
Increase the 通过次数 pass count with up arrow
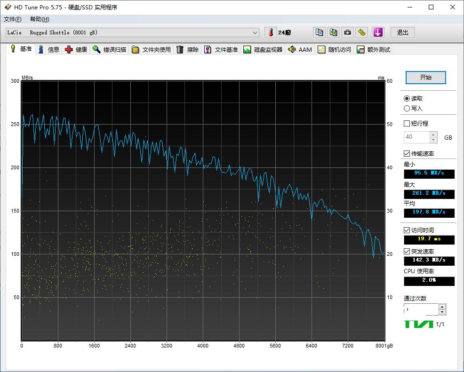coord(441,307)
